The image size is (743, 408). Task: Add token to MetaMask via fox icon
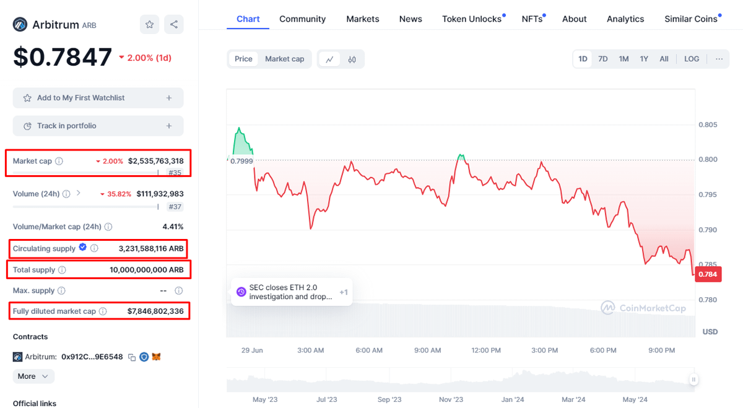pyautogui.click(x=157, y=357)
